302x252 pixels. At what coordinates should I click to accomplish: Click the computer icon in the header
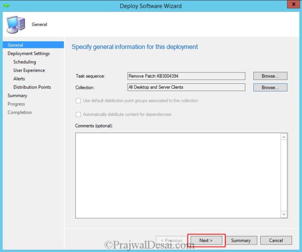coord(16,24)
